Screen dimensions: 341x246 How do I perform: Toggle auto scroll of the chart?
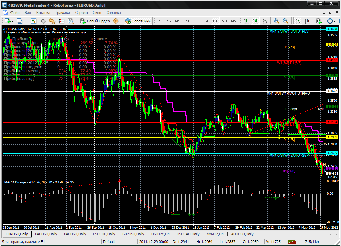(x=298, y=21)
